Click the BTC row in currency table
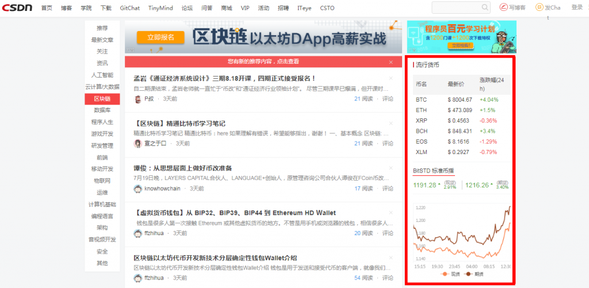 tap(462, 100)
